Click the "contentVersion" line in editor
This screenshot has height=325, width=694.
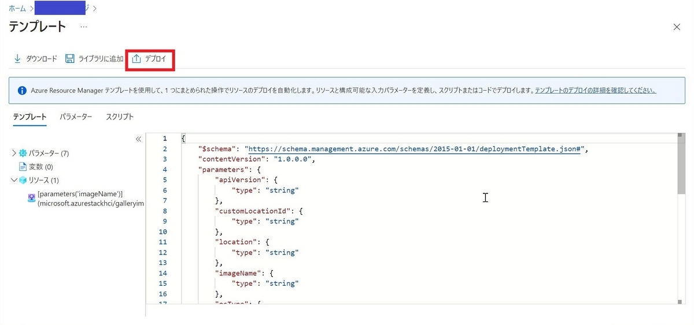click(257, 159)
